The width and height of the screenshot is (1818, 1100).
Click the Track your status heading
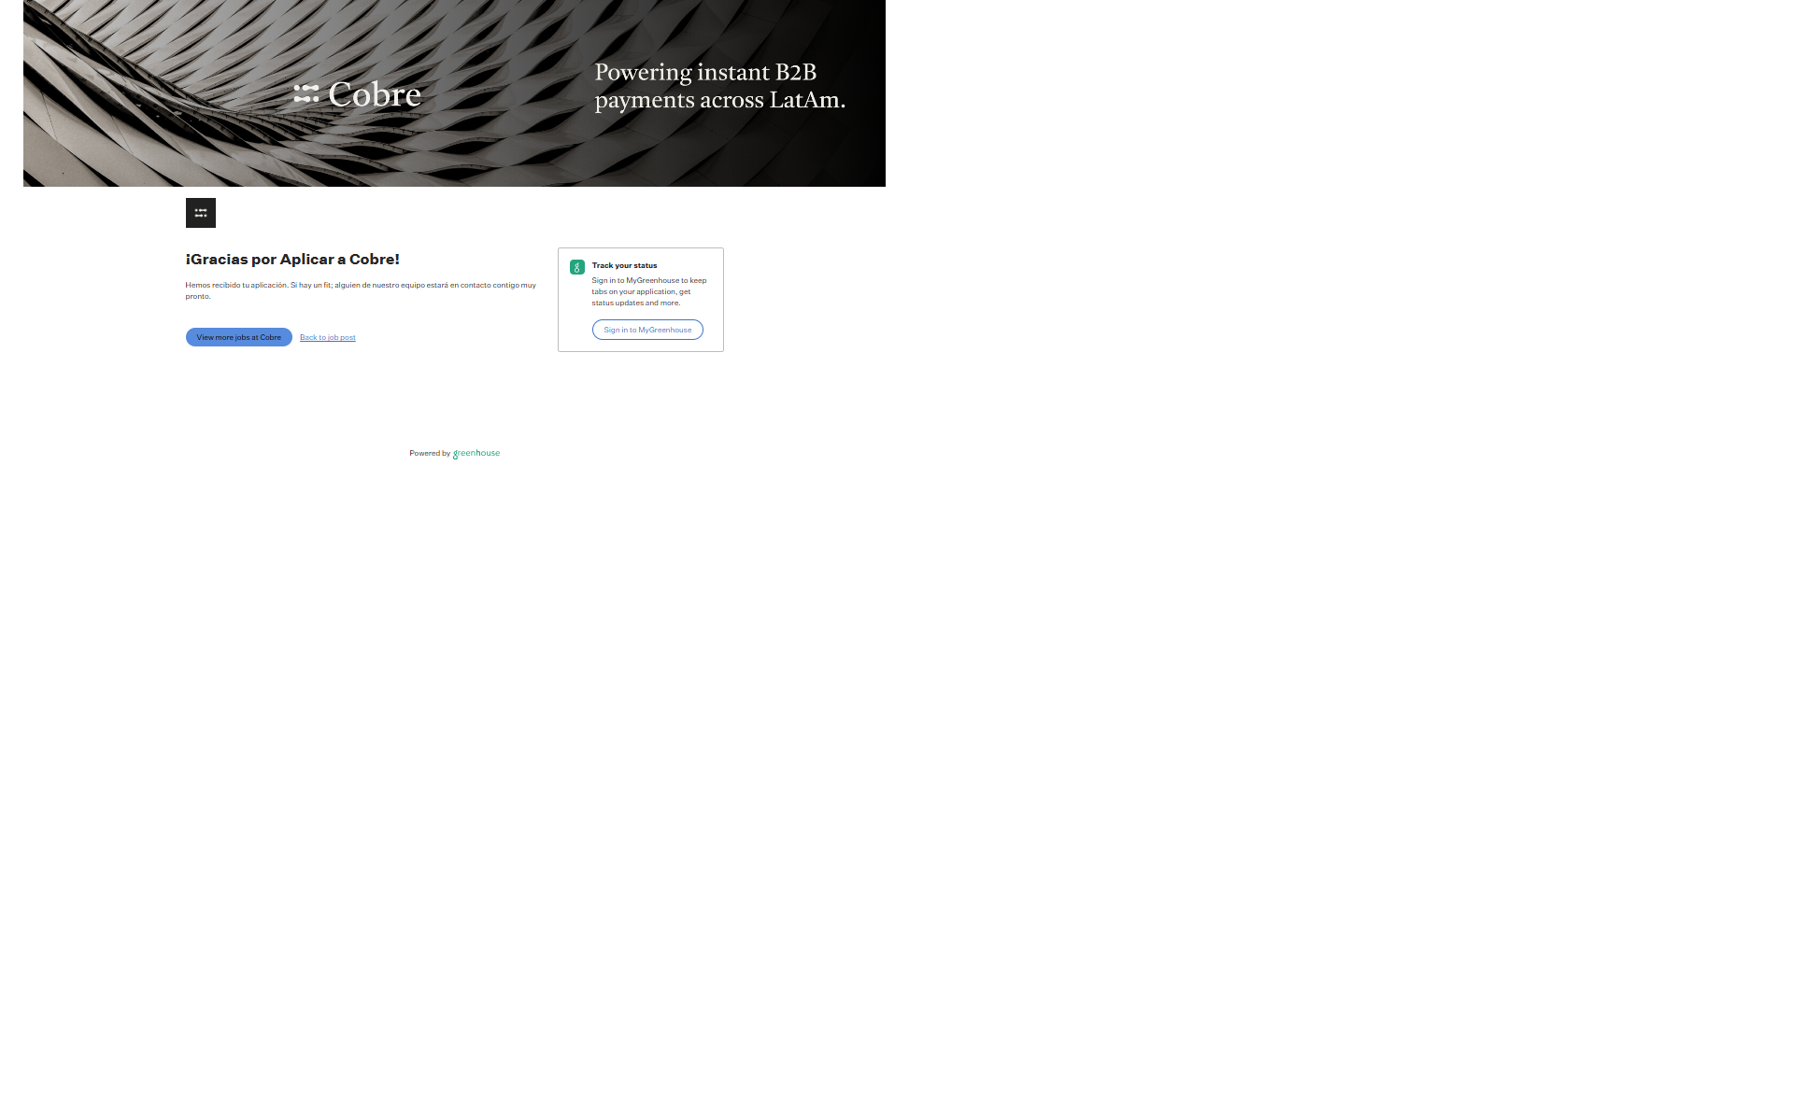click(624, 265)
